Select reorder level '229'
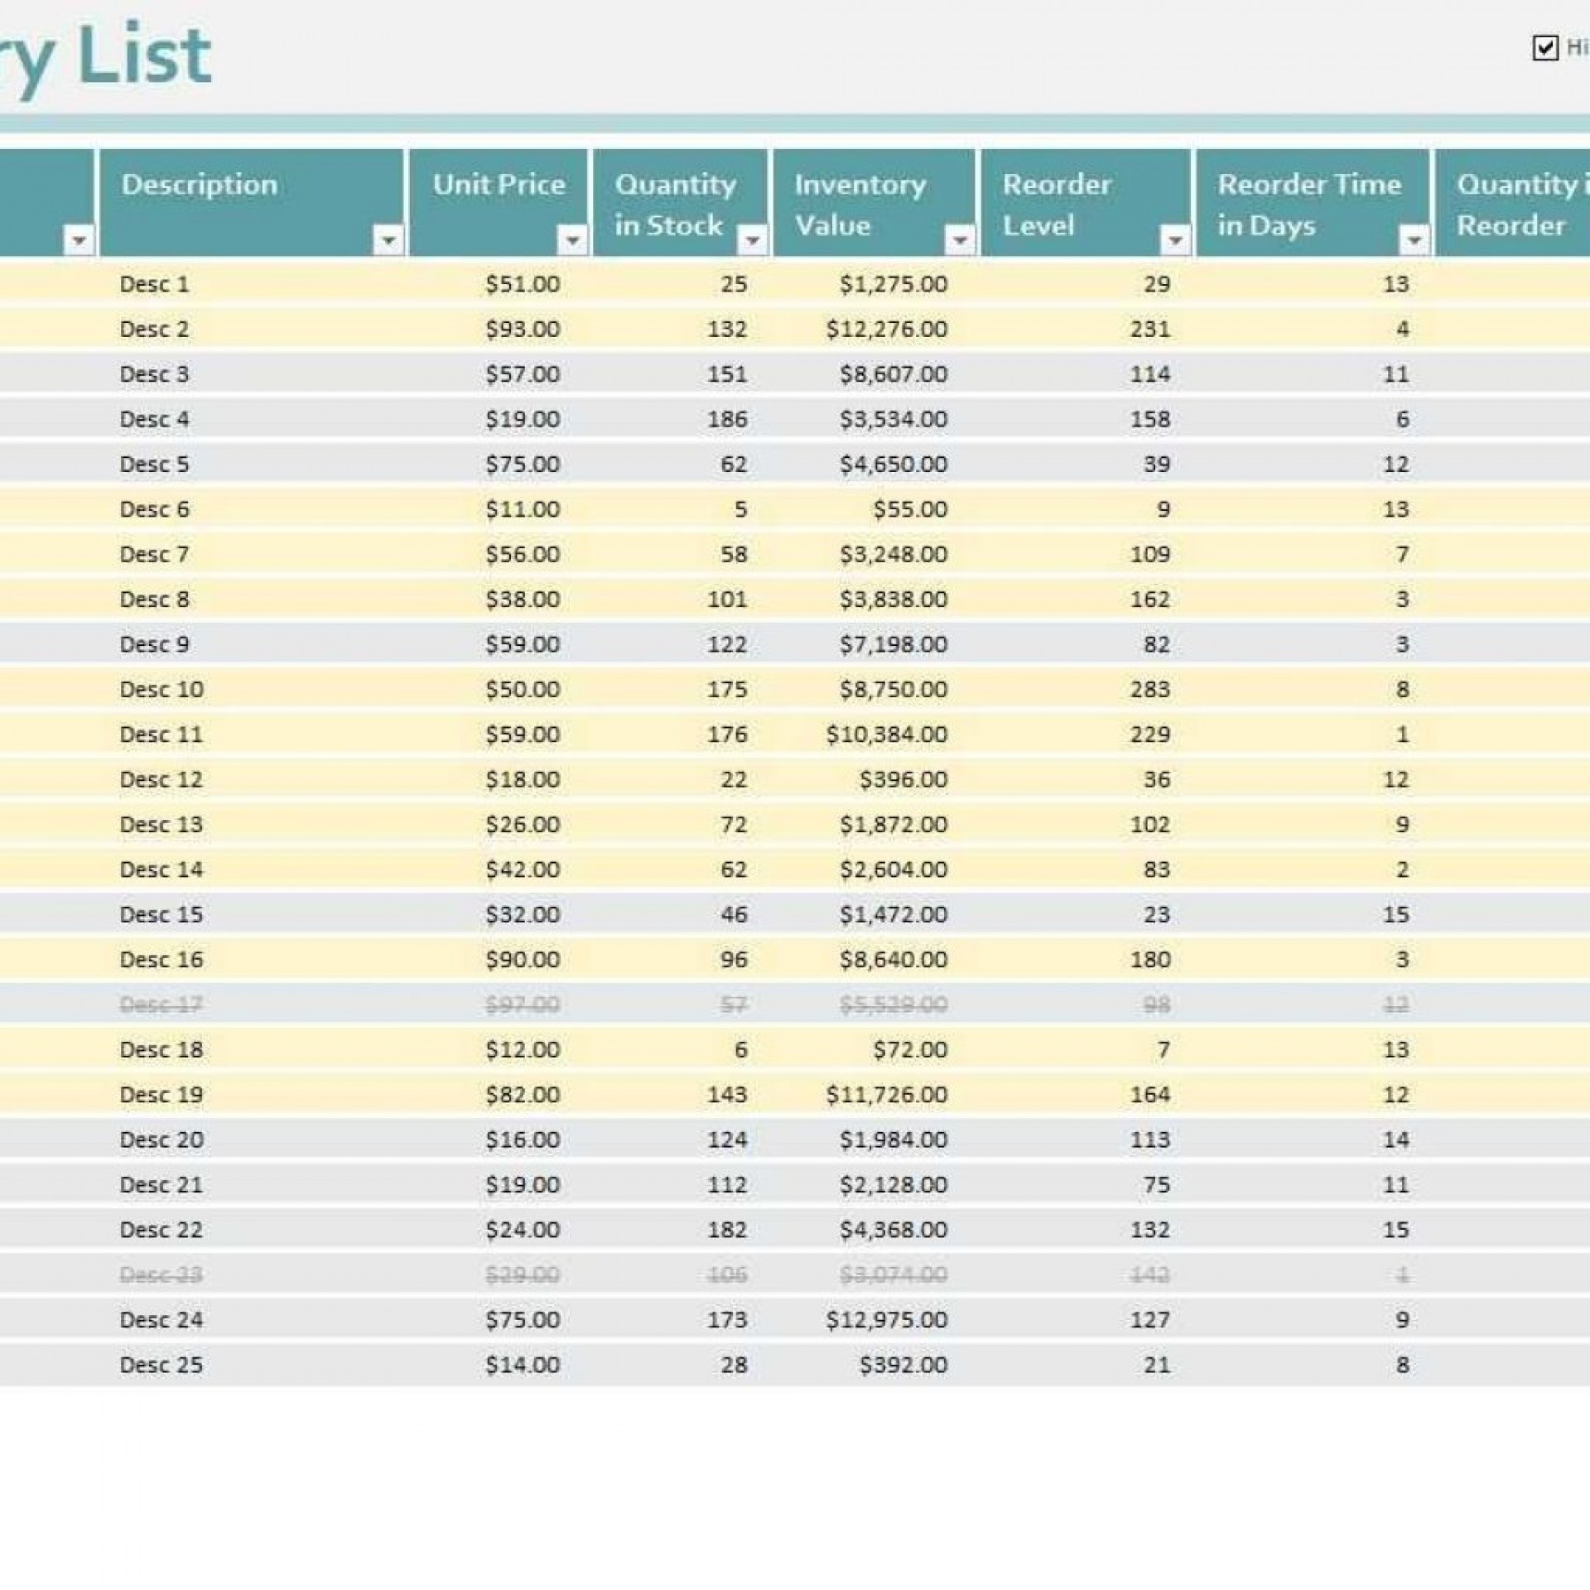This screenshot has height=1590, width=1590. point(1150,735)
